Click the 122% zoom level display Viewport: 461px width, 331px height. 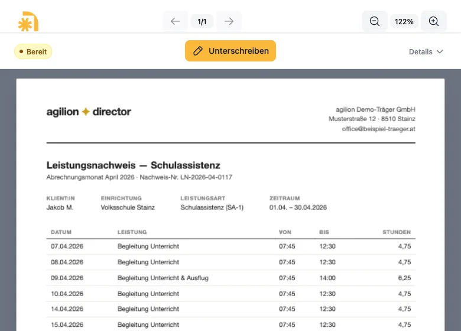(x=404, y=21)
